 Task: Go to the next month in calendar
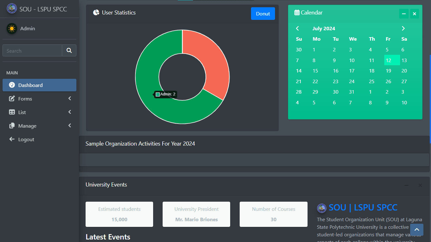403,28
